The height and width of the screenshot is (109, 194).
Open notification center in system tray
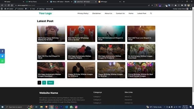pos(191,107)
